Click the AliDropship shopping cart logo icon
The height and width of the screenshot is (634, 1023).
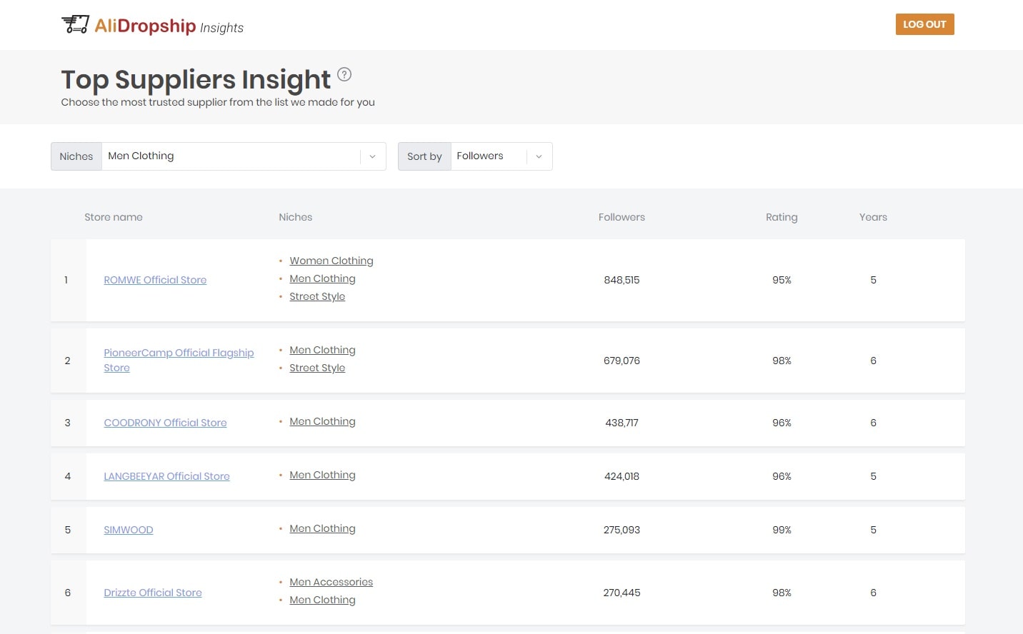(x=75, y=24)
